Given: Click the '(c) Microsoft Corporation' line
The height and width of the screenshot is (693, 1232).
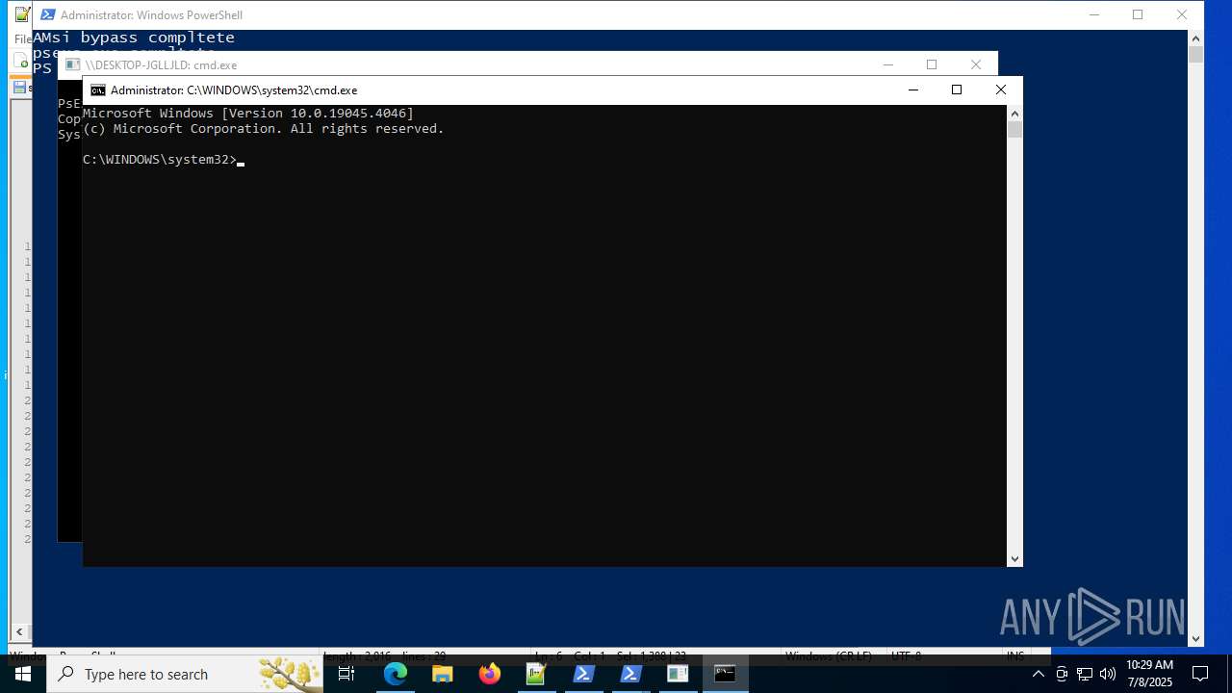Looking at the screenshot, I should click(264, 129).
